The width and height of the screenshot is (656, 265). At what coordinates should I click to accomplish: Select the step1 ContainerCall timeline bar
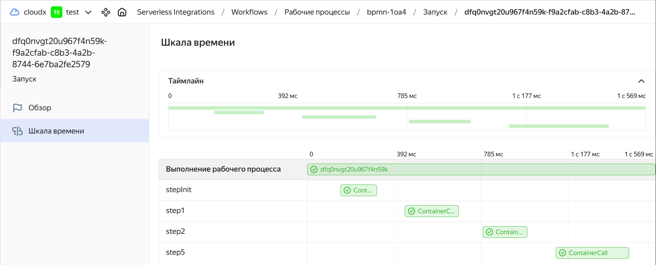click(432, 211)
